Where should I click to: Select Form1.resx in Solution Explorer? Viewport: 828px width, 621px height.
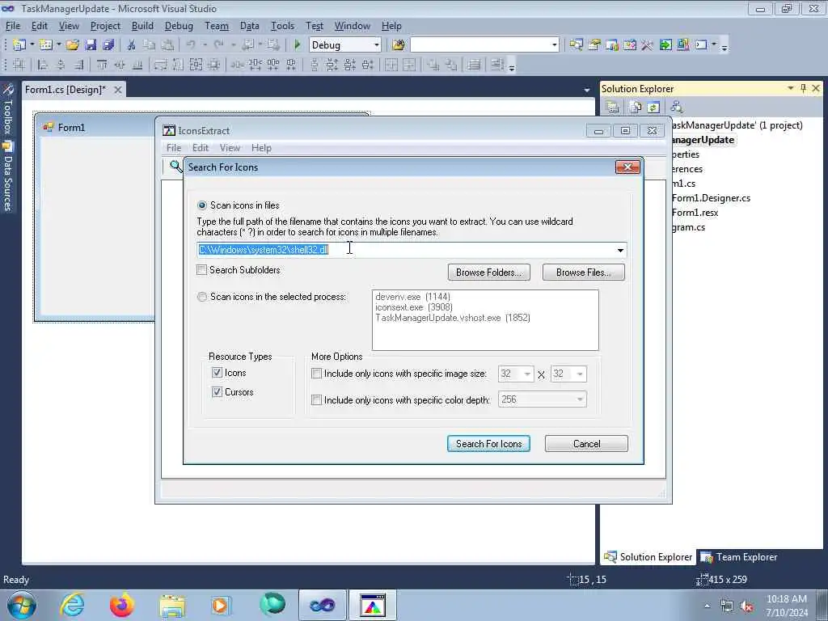pos(695,213)
